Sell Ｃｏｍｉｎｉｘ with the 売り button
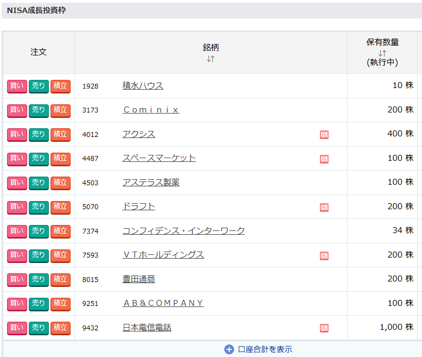This screenshot has height=357, width=422. (39, 111)
